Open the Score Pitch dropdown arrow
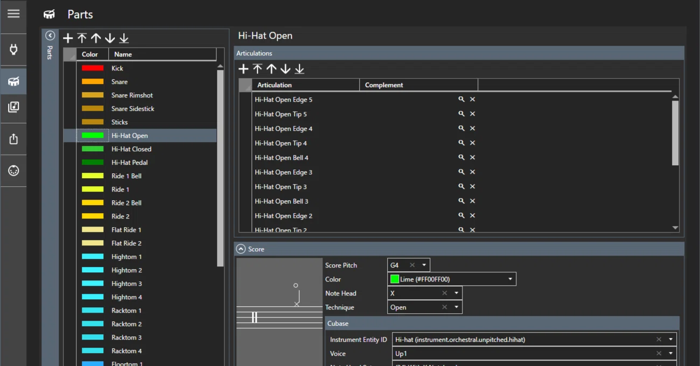 424,265
